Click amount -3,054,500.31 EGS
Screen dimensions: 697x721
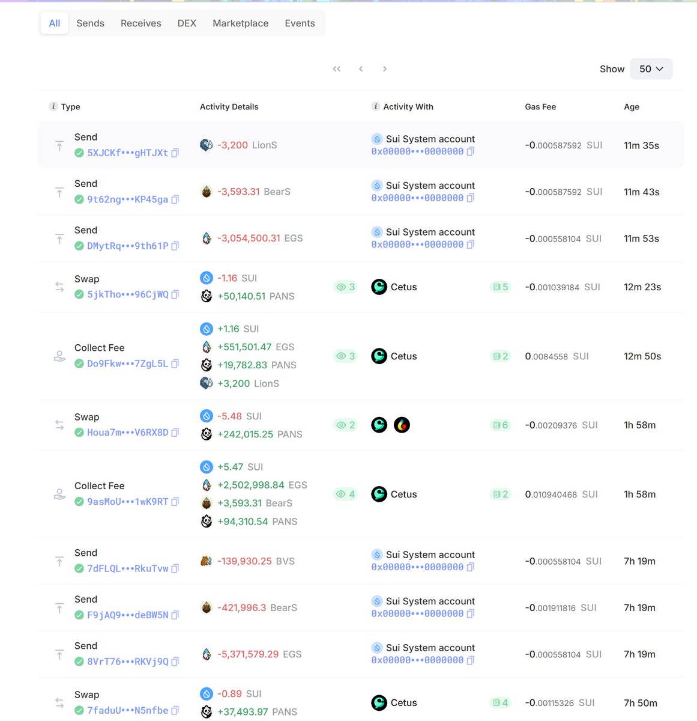[260, 239]
